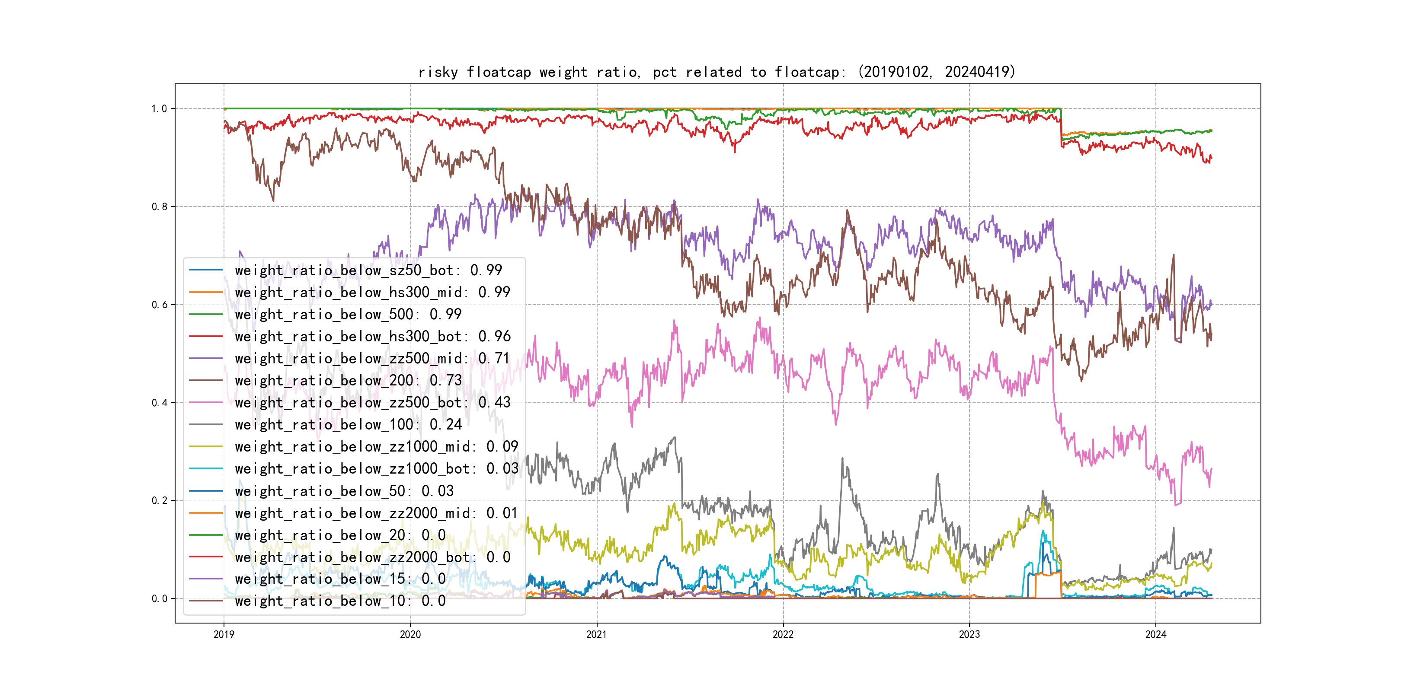
Task: Click the 1.0 y-axis tick label
Action: coord(159,109)
